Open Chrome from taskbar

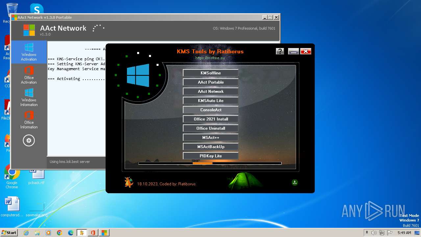(x=60, y=233)
